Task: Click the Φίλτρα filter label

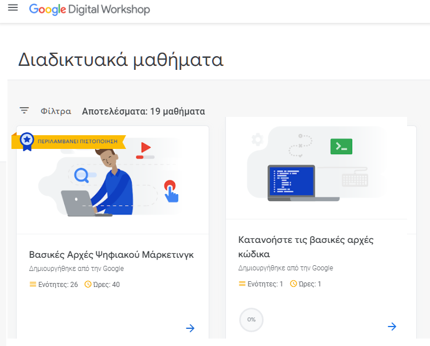Action: (56, 111)
